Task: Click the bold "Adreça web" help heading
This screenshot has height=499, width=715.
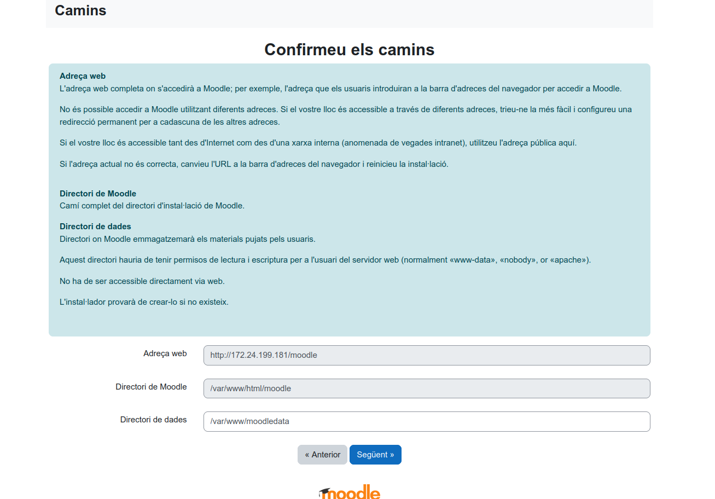Action: click(83, 76)
